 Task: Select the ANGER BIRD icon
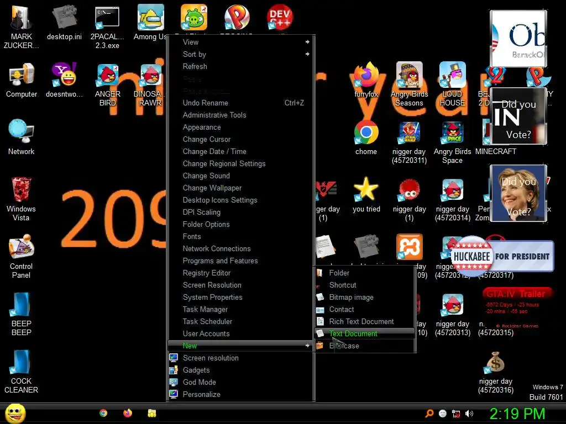[107, 84]
